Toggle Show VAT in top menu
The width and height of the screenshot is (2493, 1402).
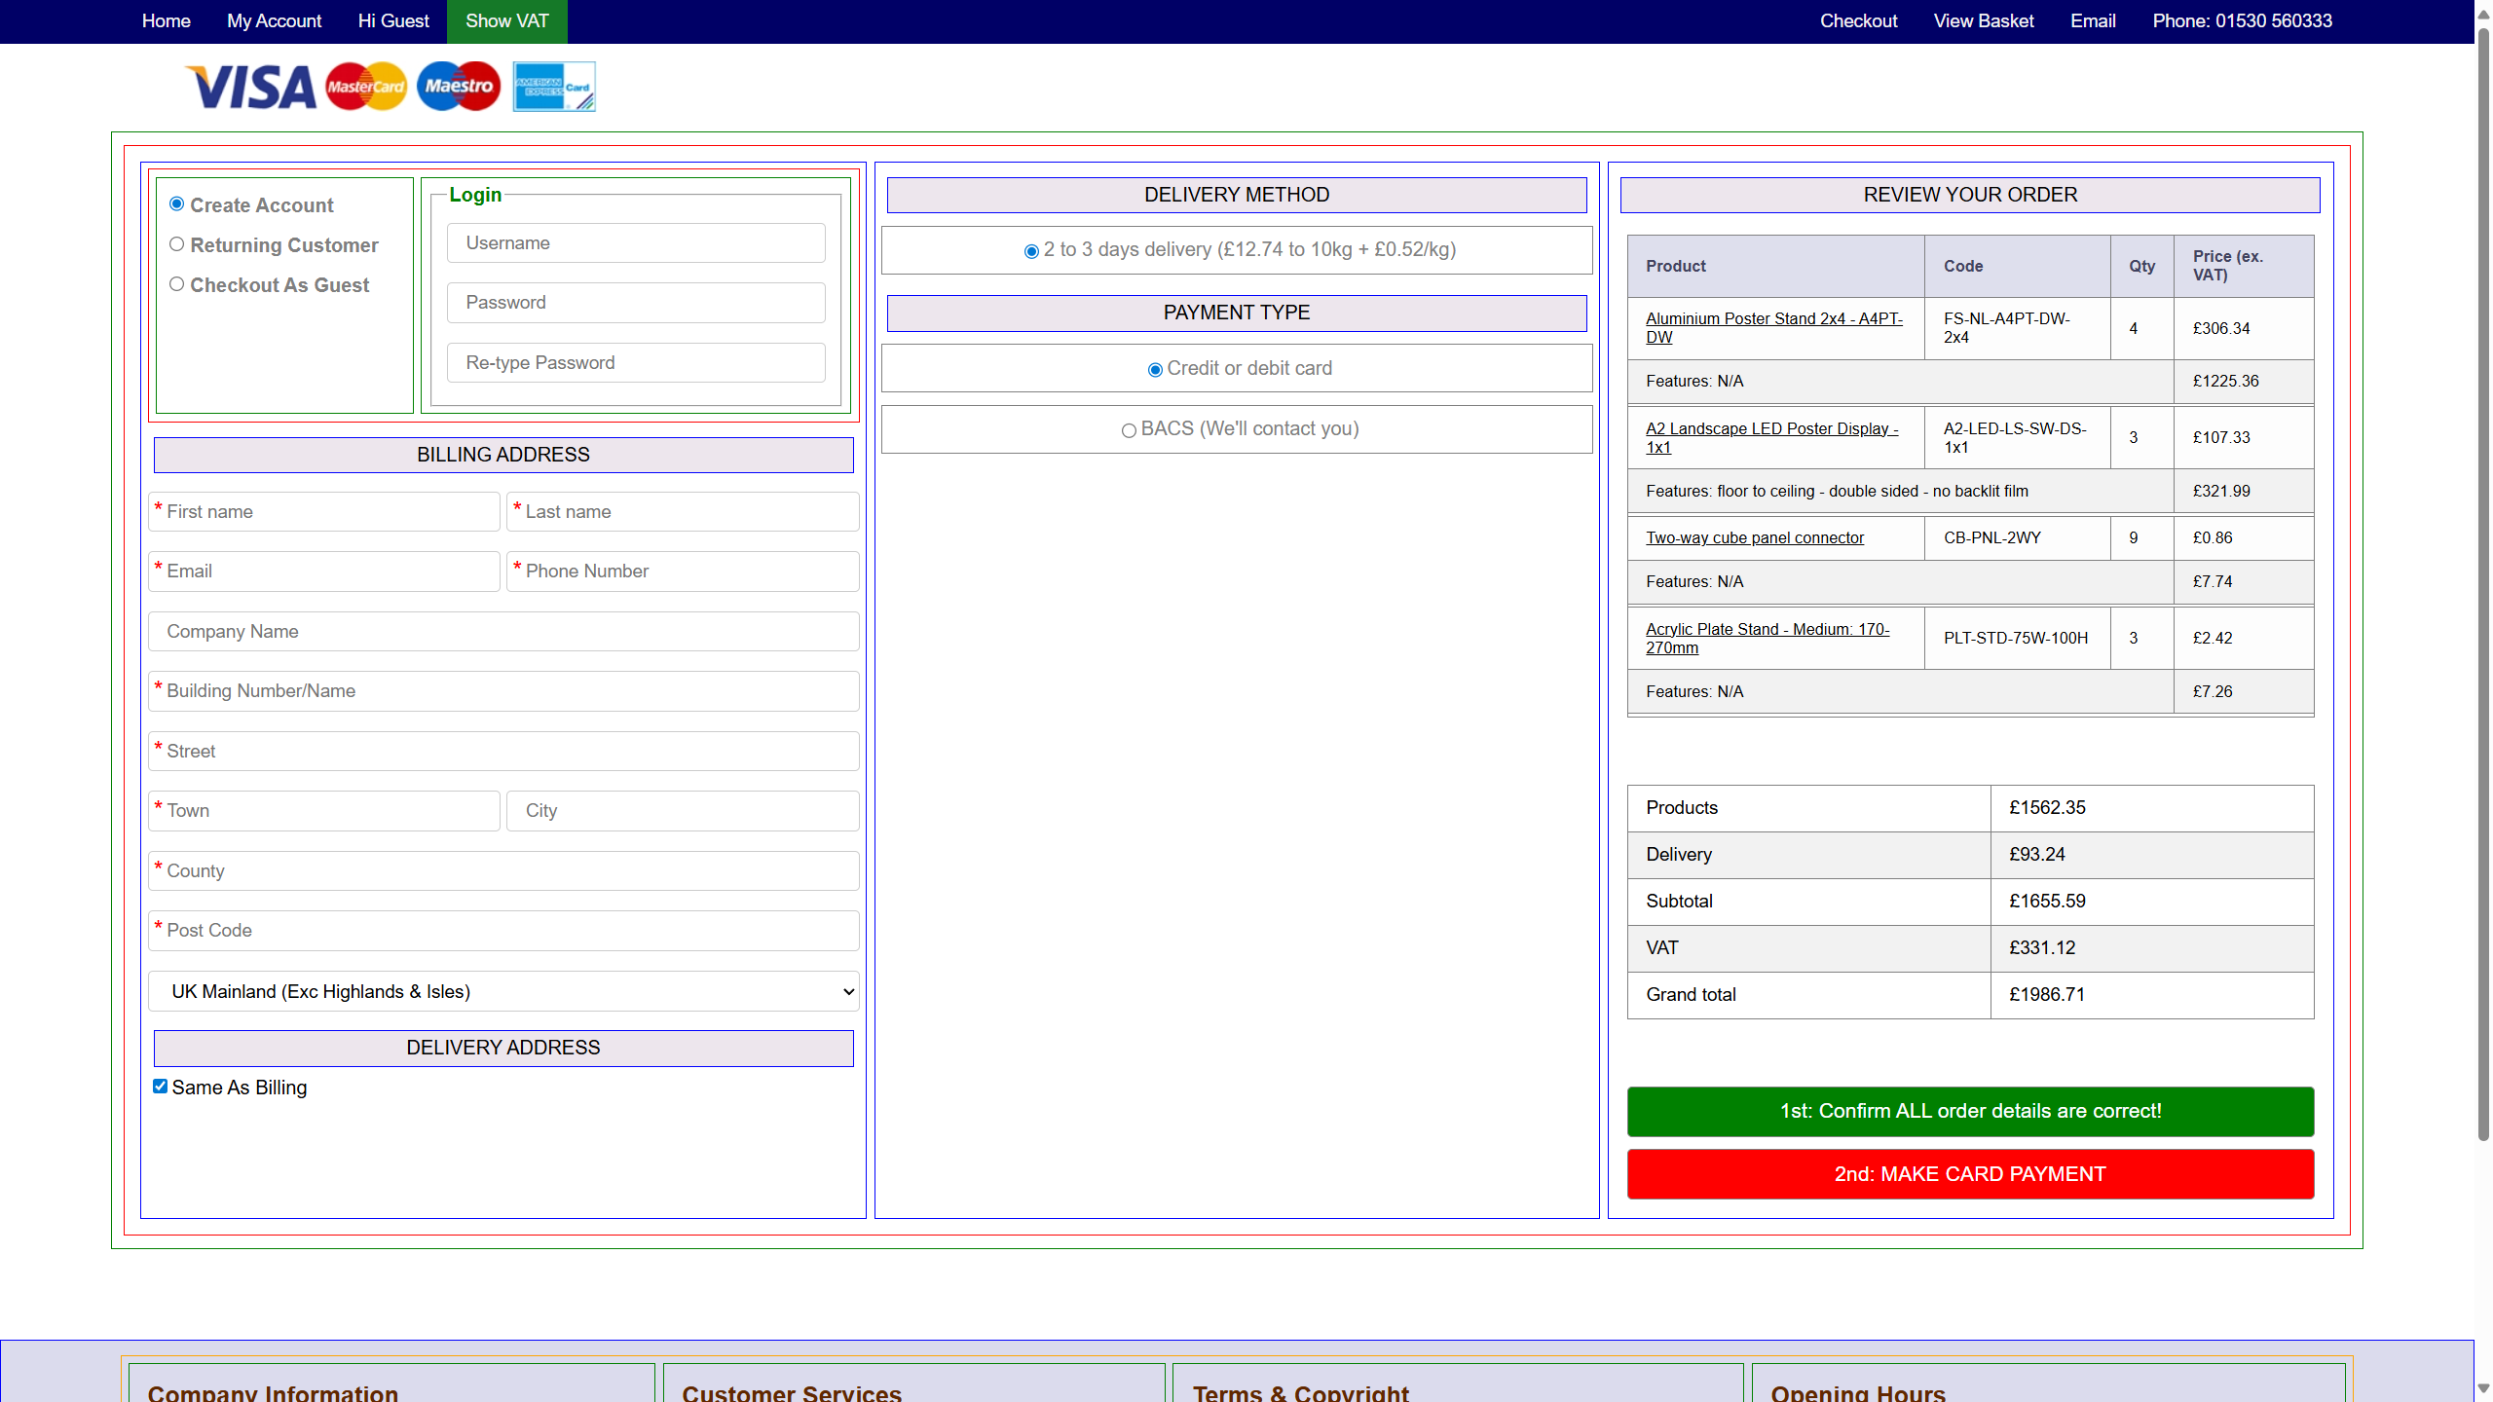pyautogui.click(x=506, y=21)
